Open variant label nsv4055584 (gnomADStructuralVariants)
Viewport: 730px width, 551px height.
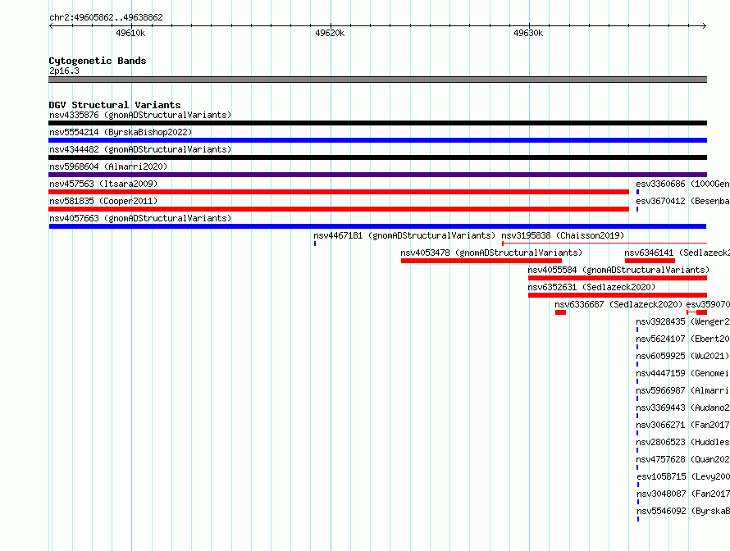[618, 270]
